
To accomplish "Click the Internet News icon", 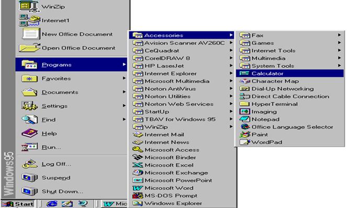I will [138, 142].
